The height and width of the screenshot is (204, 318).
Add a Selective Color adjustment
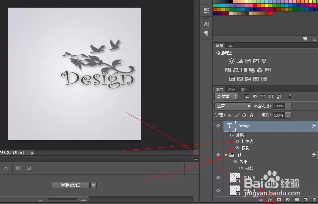click(x=256, y=79)
